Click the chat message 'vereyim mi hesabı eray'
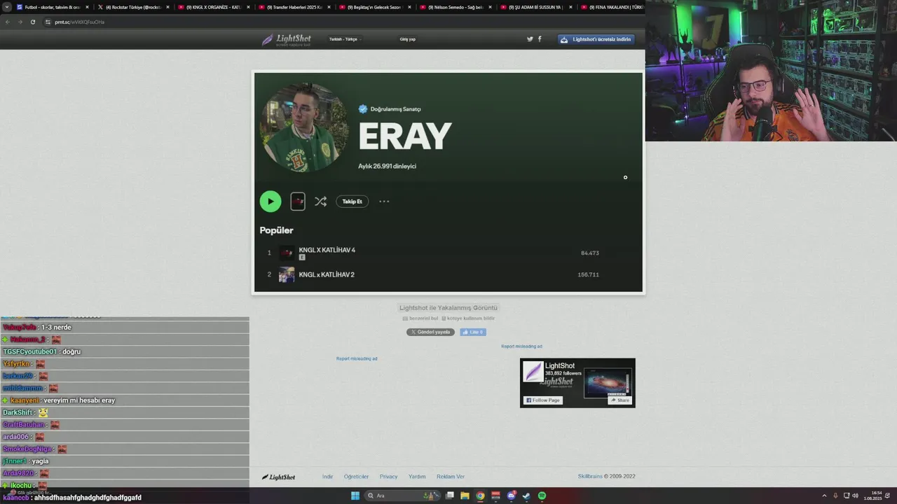 [79, 400]
